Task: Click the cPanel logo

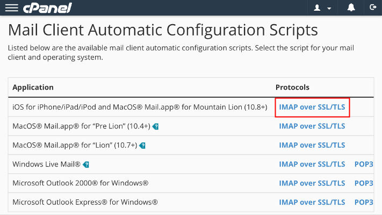Action: coord(47,8)
